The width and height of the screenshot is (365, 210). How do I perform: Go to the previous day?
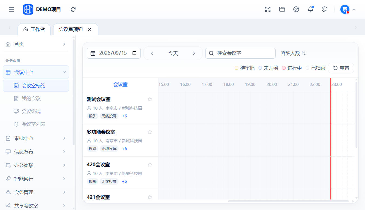coord(152,53)
